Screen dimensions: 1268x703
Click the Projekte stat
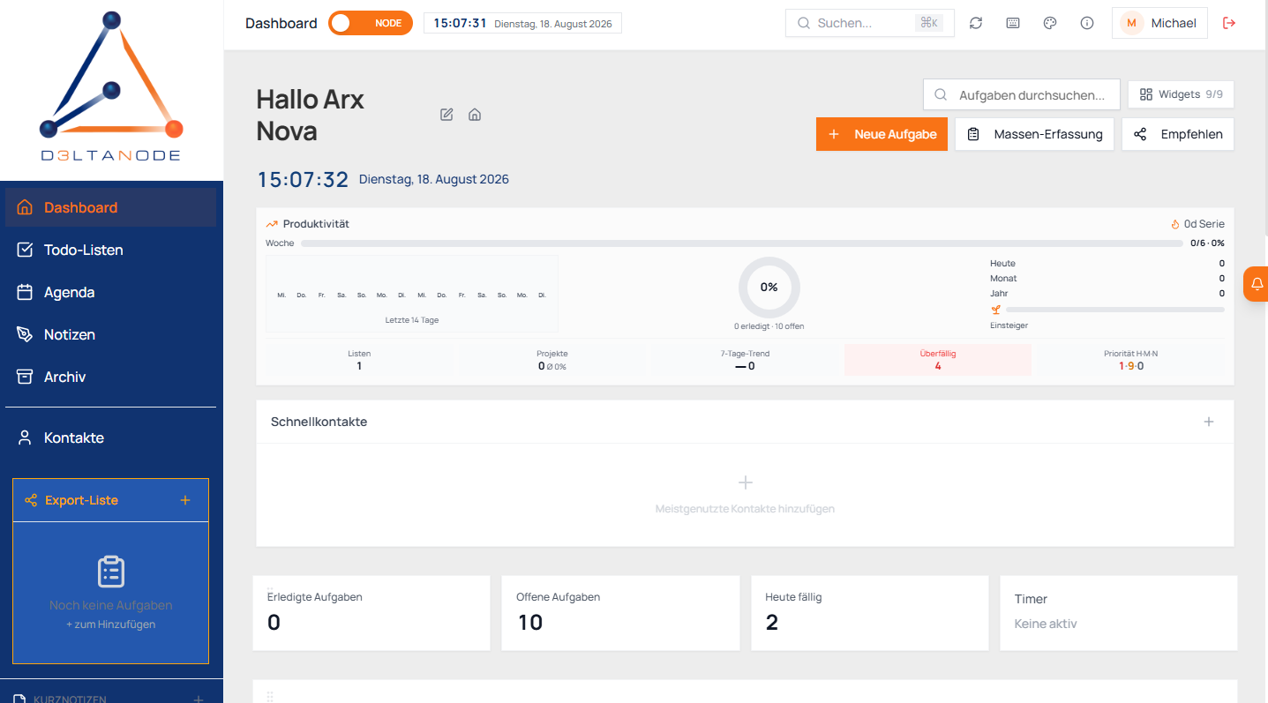tap(552, 360)
